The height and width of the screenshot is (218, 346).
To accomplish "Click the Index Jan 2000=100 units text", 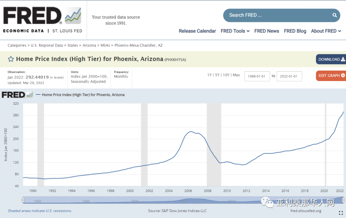I will [89, 77].
